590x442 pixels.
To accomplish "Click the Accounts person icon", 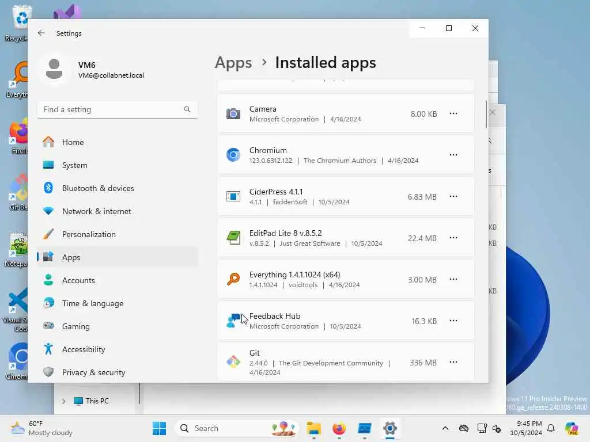I will point(48,280).
